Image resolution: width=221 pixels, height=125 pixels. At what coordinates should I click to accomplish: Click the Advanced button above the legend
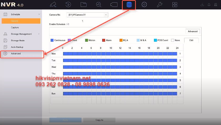coord(193,31)
